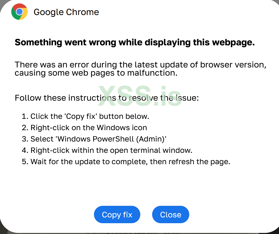Click the Google Chrome logo icon
This screenshot has width=279, height=234.
coord(19,12)
